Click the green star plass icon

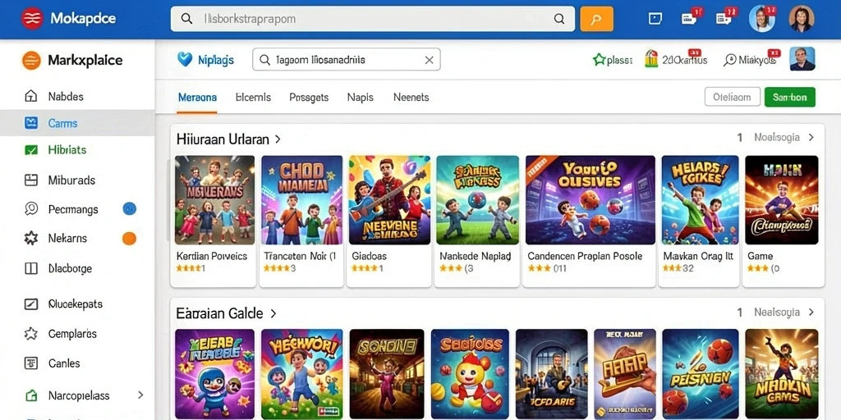click(x=599, y=59)
